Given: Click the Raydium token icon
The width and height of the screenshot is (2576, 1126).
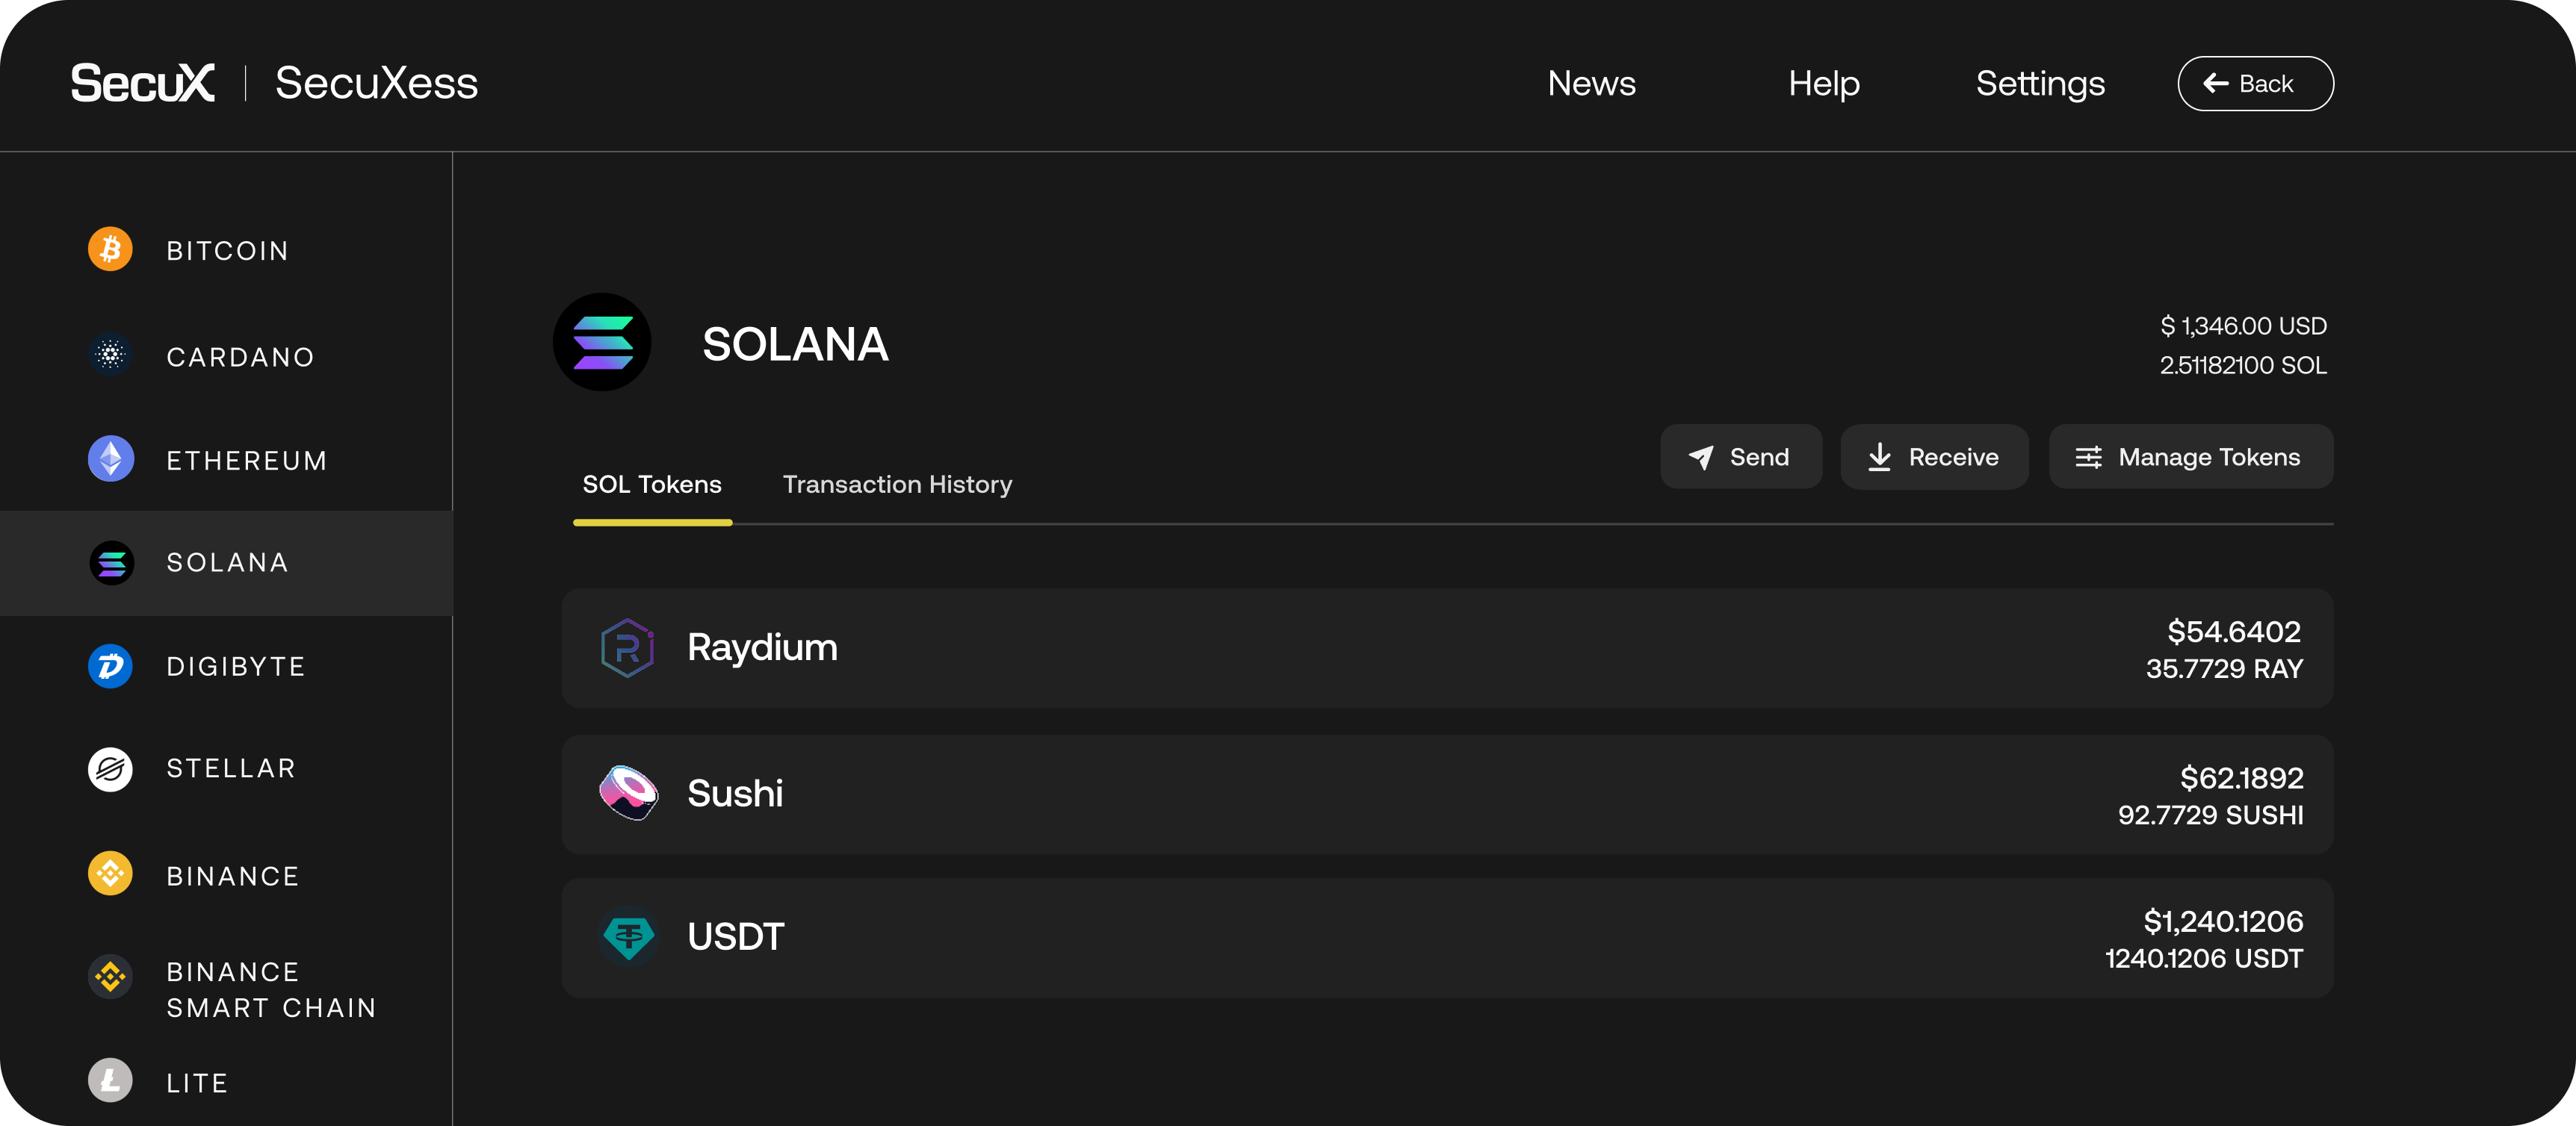Looking at the screenshot, I should [627, 647].
